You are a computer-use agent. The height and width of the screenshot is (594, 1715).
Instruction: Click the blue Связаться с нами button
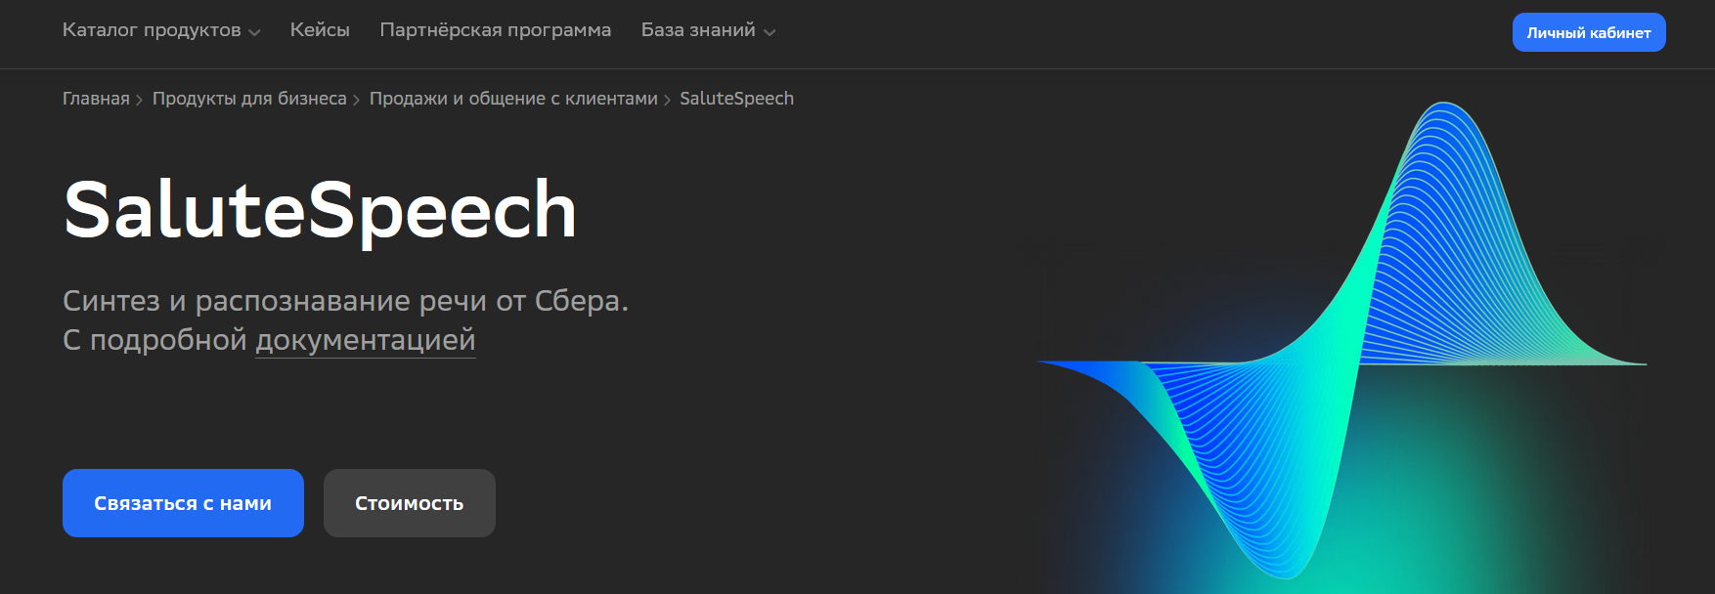click(x=183, y=503)
